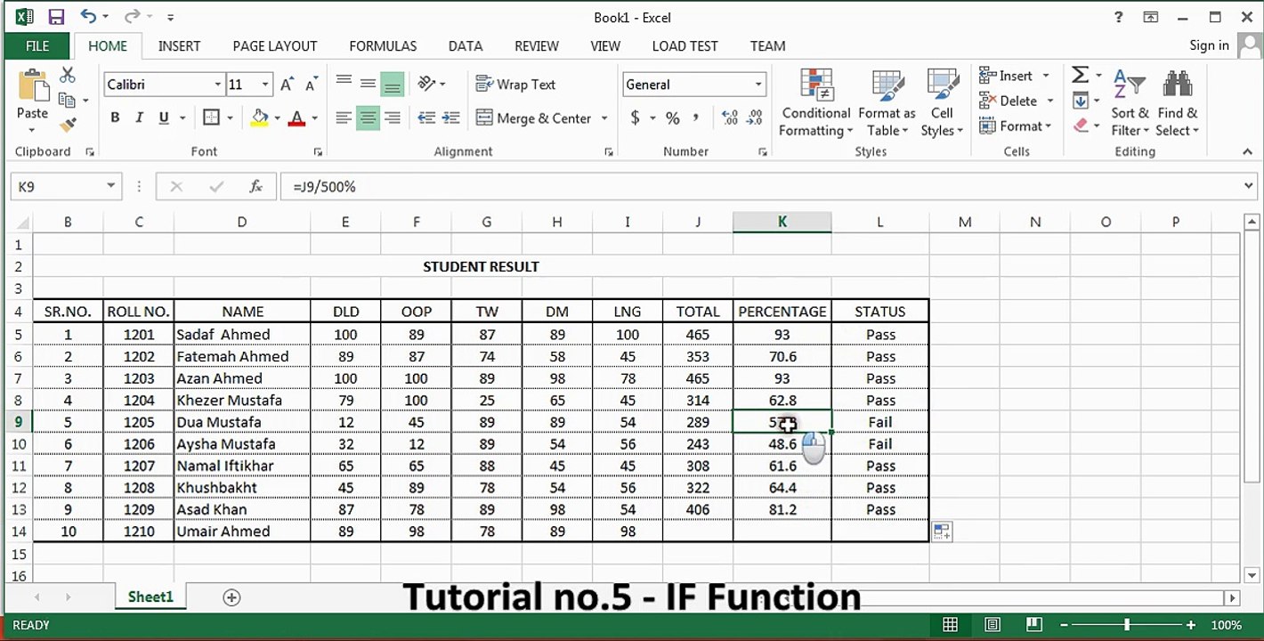Save the workbook with the floppy icon

(56, 17)
